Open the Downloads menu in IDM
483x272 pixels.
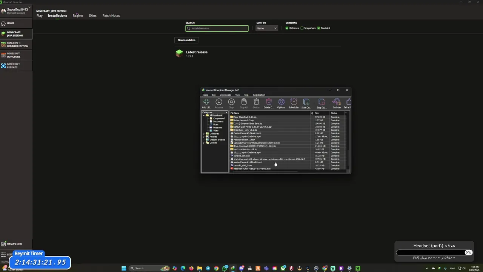(x=226, y=95)
